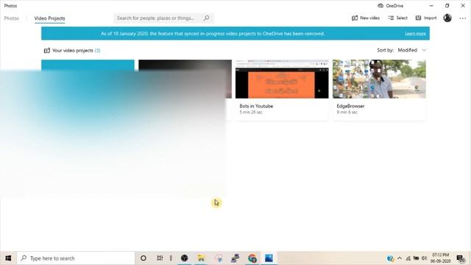471x265 pixels.
Task: Click the Learn more link
Action: coord(415,34)
